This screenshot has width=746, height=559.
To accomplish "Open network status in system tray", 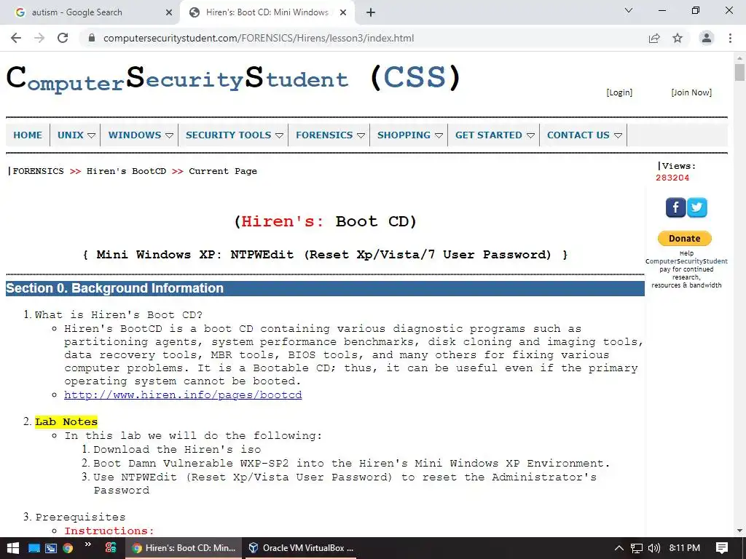I will pyautogui.click(x=637, y=548).
